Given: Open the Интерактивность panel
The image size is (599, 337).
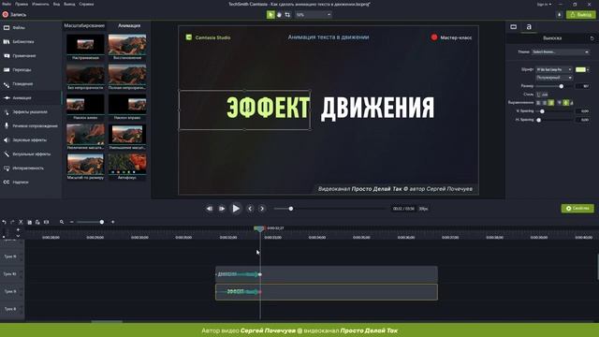Looking at the screenshot, I should coord(31,168).
